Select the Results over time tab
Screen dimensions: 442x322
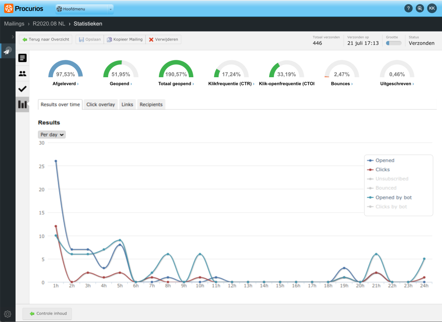pos(60,104)
